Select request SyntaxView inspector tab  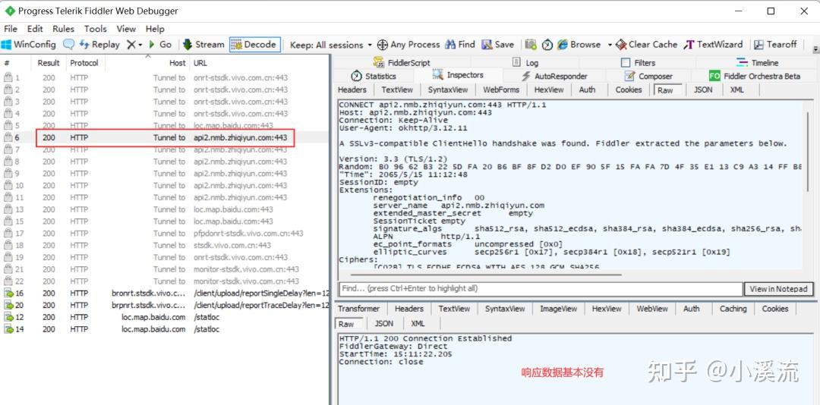pyautogui.click(x=448, y=90)
